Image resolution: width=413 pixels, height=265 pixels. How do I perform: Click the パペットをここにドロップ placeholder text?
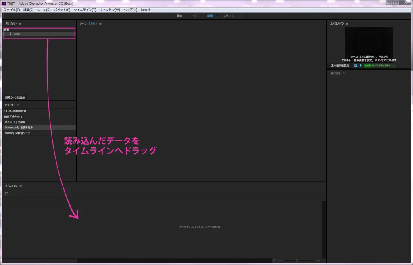coord(199,227)
